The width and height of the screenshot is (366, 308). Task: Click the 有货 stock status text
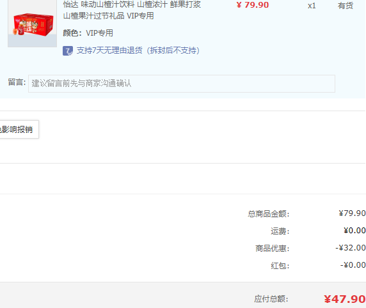(x=346, y=6)
